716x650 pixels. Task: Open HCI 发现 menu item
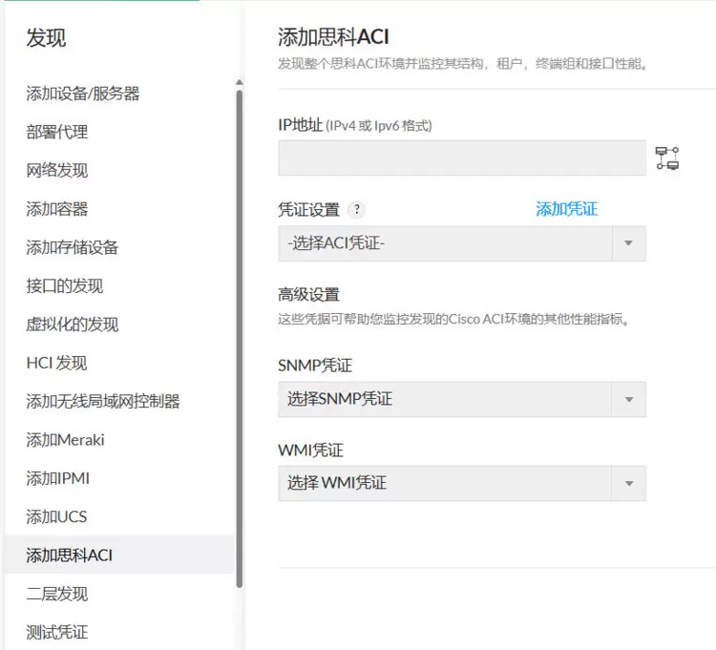click(56, 363)
